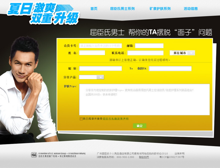
Task: Expand the 所在城市 dropdown
Action: (x=182, y=53)
